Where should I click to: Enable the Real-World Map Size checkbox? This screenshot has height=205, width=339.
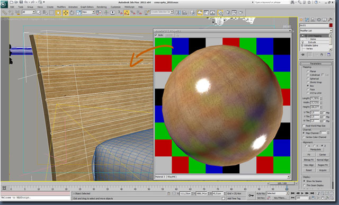(x=304, y=126)
